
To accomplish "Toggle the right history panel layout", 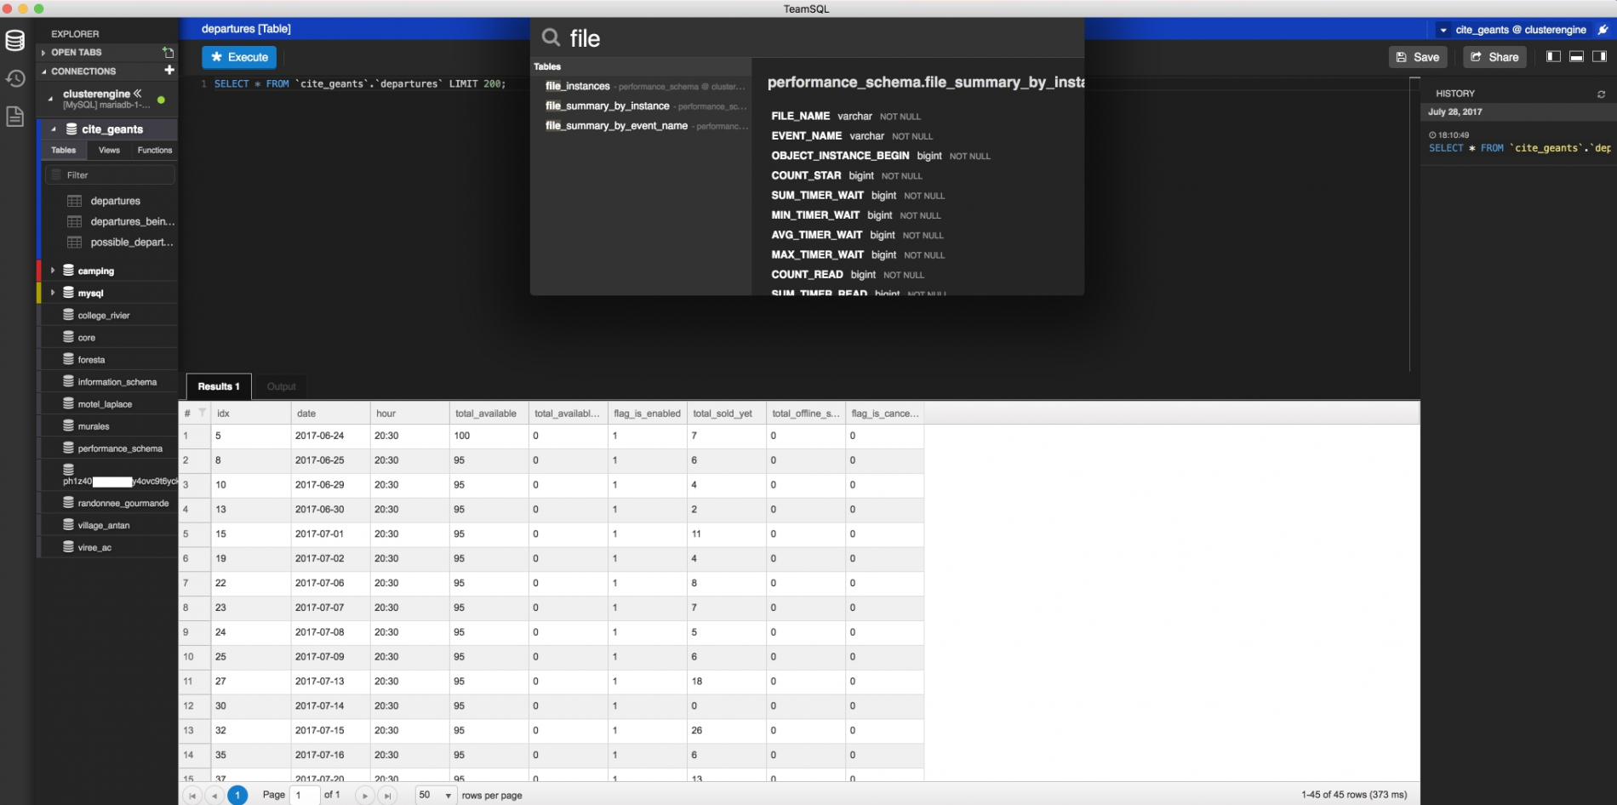I will (1599, 57).
